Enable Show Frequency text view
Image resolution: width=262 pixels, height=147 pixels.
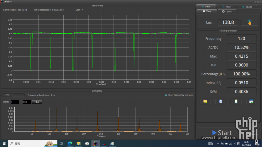[179, 95]
